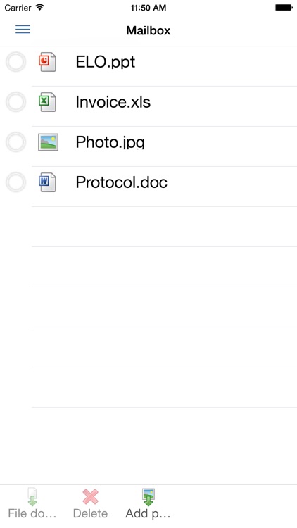Tap the 'Add p…' toolbar label

(148, 513)
